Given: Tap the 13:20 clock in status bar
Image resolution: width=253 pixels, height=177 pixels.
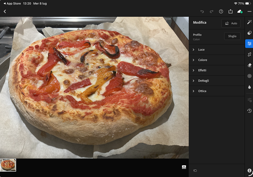Looking at the screenshot, I should [x=27, y=4].
